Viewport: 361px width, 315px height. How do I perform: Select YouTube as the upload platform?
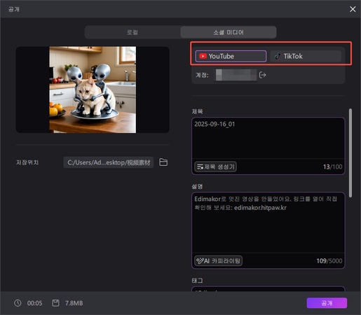click(x=231, y=56)
